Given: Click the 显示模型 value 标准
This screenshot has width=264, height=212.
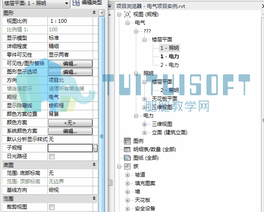Looking at the screenshot, I should pyautogui.click(x=70, y=38).
